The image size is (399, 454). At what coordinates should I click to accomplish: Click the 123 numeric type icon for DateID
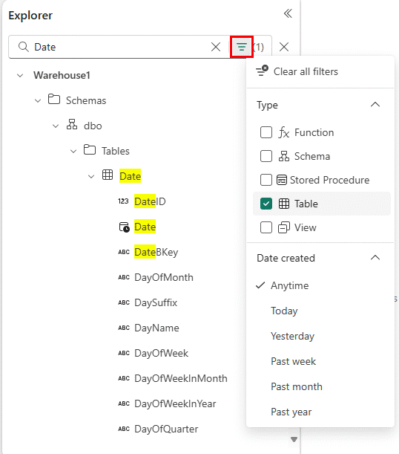pyautogui.click(x=123, y=201)
